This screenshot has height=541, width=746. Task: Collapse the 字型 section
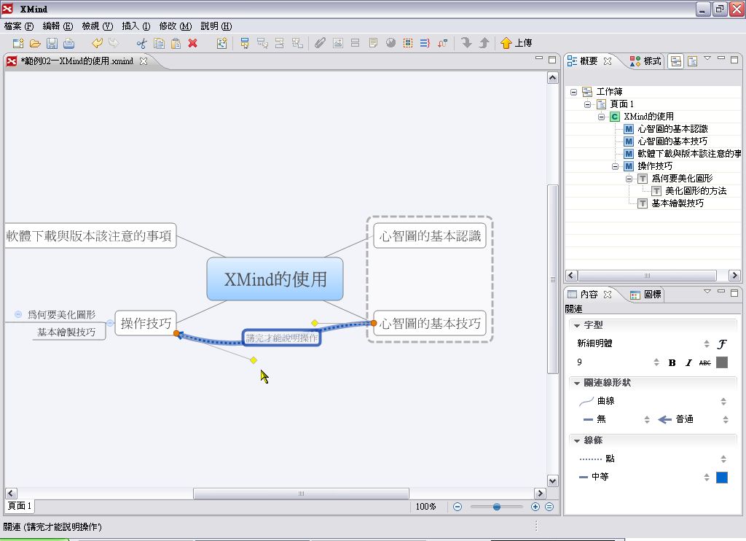click(x=577, y=325)
